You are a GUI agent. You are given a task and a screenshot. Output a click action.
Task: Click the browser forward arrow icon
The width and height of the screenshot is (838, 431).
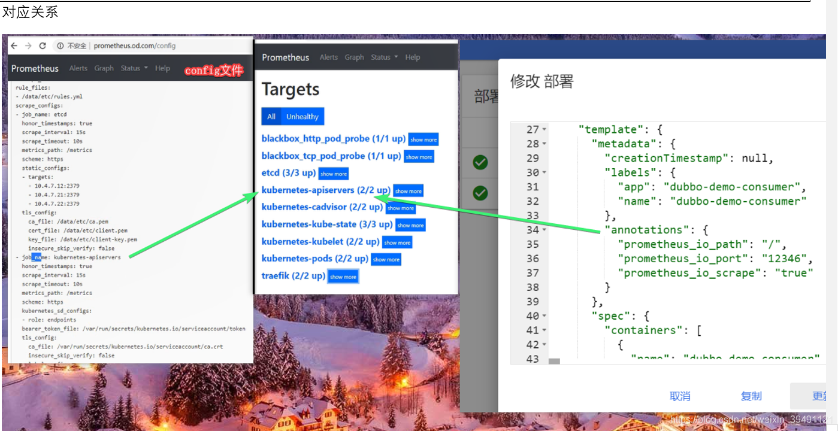tap(28, 45)
